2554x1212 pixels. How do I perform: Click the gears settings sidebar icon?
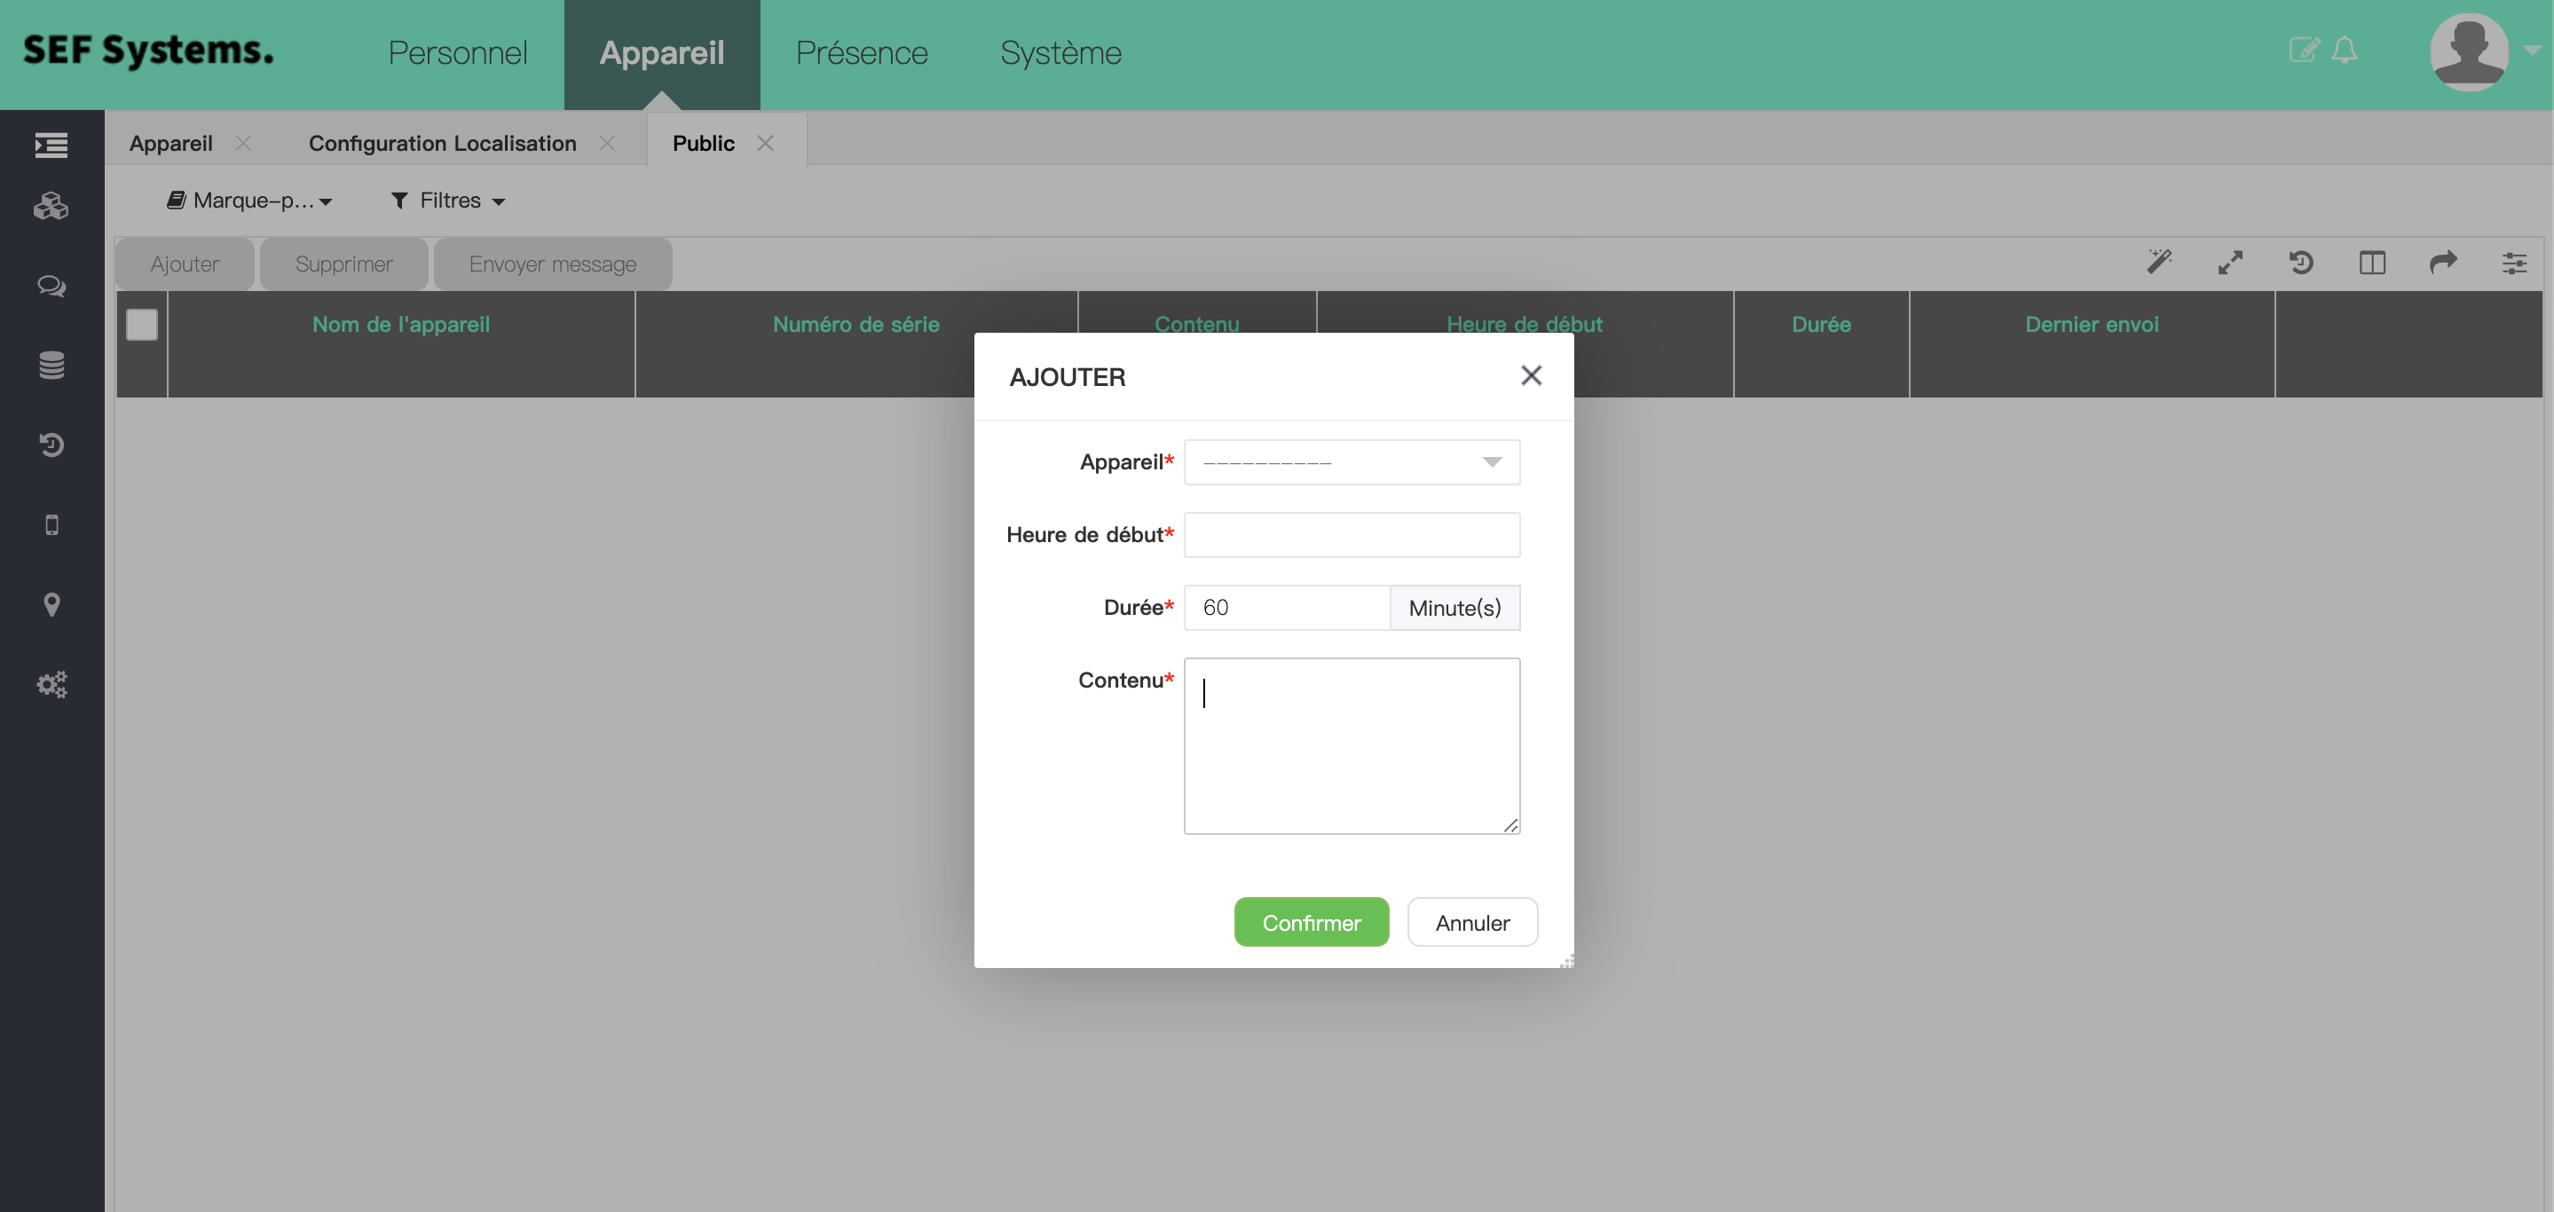pos(51,684)
